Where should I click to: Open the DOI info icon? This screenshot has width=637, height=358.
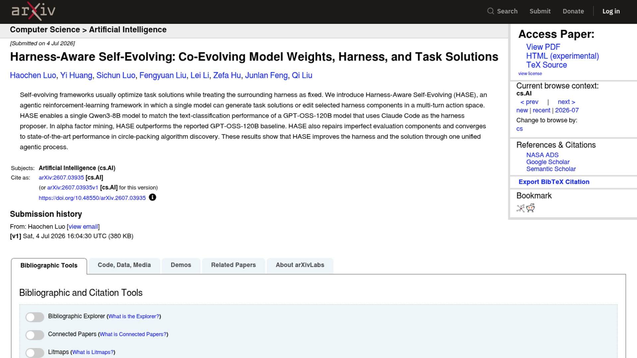[x=152, y=197]
